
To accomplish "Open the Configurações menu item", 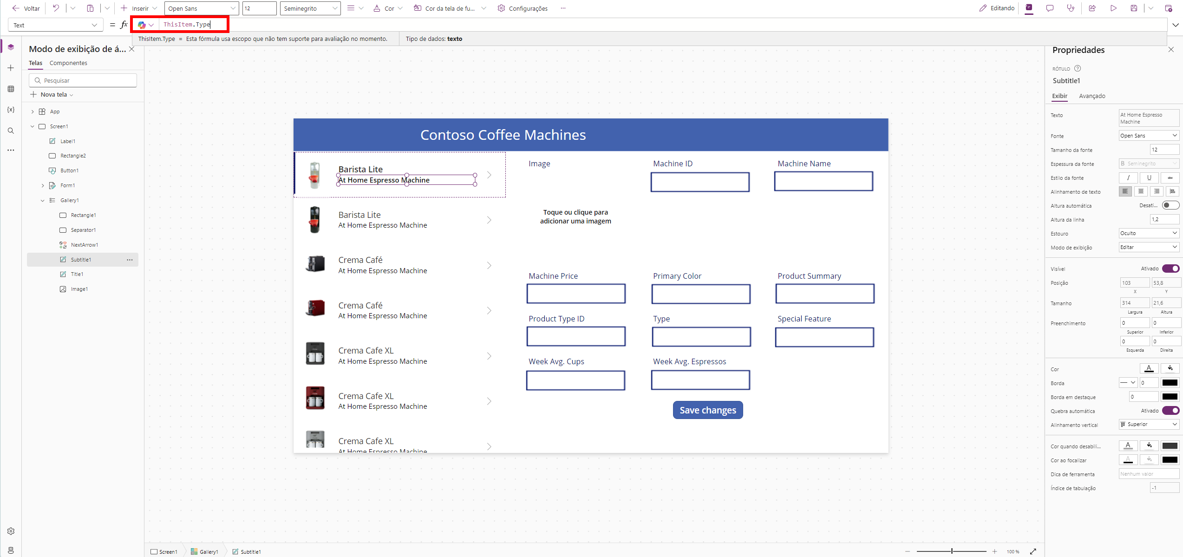I will 523,8.
